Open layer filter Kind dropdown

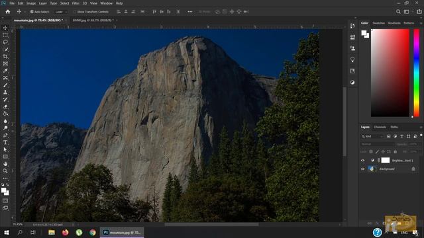coord(372,136)
